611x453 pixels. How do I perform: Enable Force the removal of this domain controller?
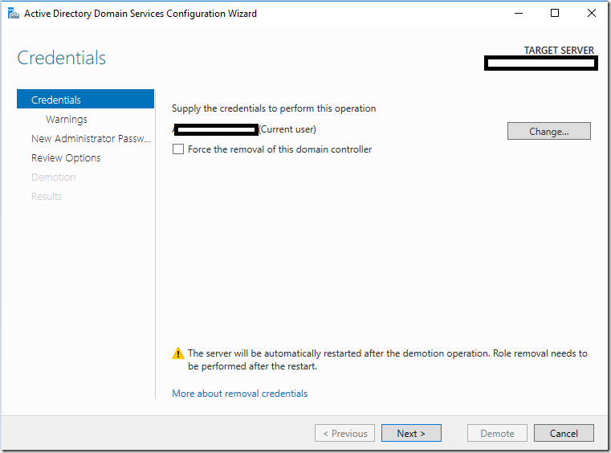coord(178,149)
